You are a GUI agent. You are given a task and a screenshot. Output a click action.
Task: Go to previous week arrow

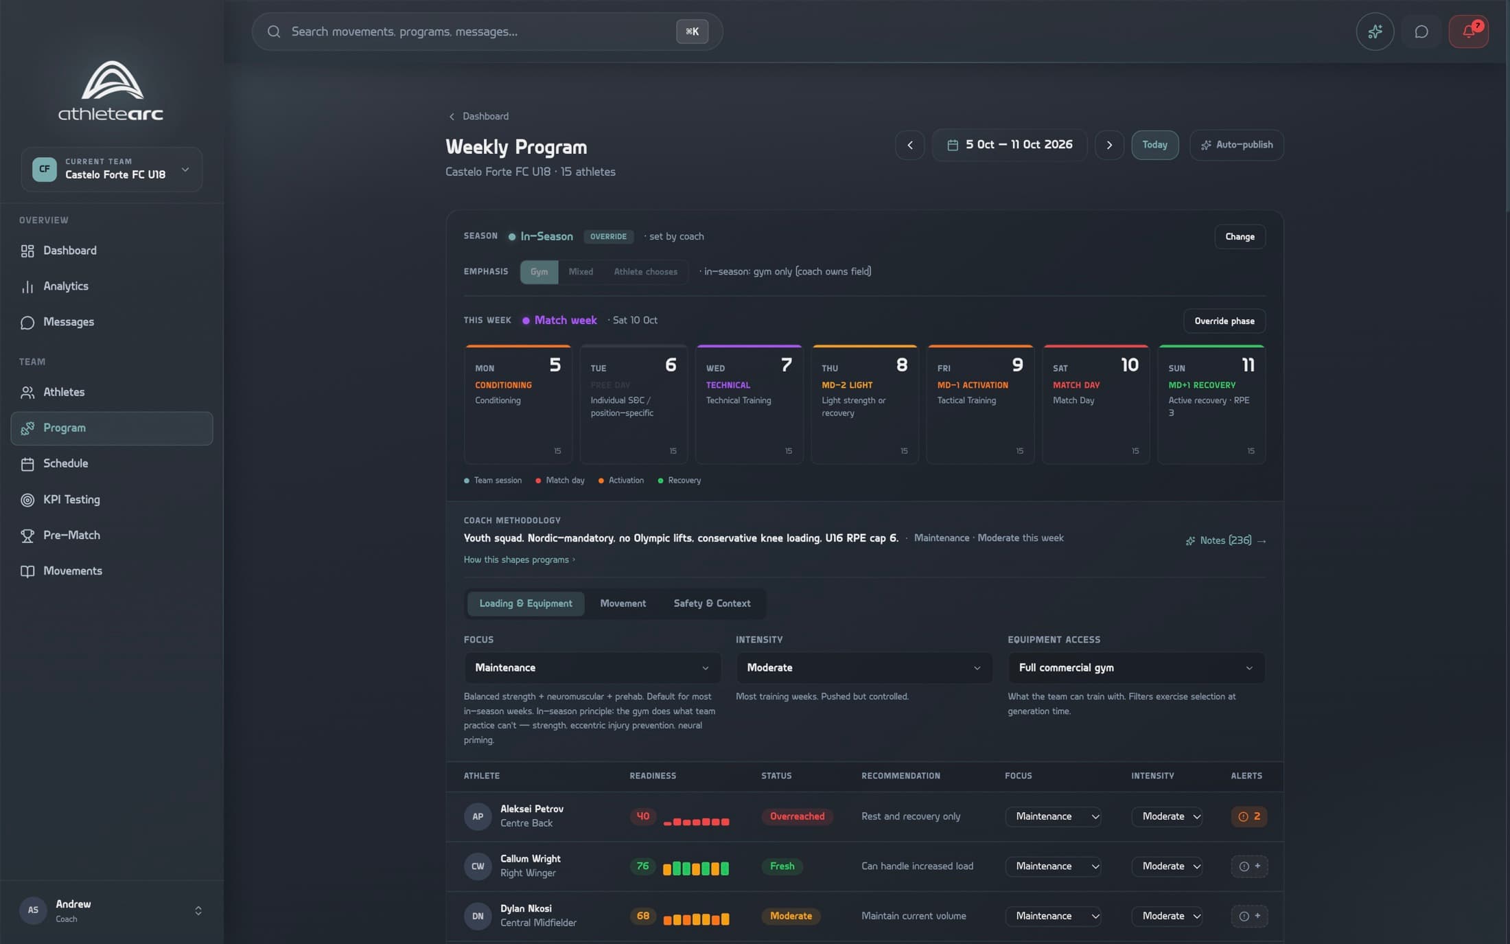click(x=910, y=145)
